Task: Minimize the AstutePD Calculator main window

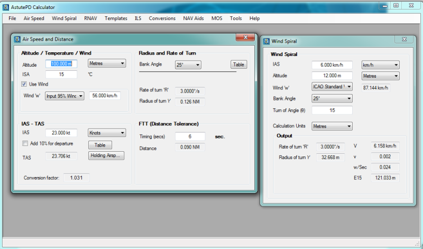Action: (385, 5)
